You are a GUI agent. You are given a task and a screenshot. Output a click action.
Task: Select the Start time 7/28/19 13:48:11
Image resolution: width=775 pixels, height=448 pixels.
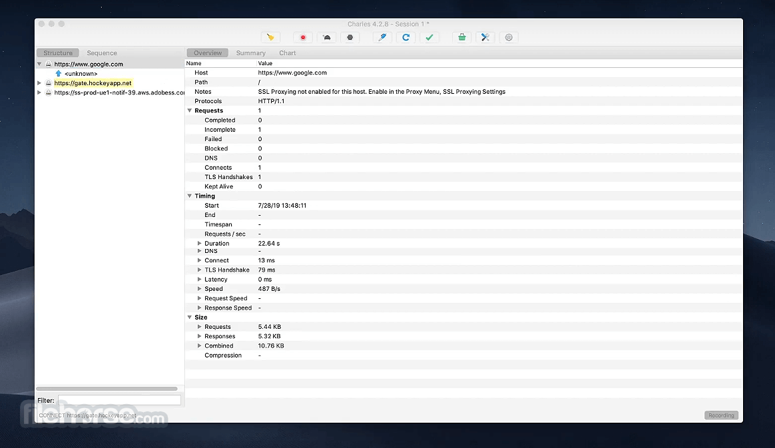click(x=282, y=206)
